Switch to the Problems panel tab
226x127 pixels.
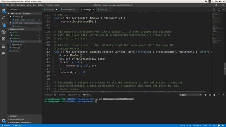point(50,95)
